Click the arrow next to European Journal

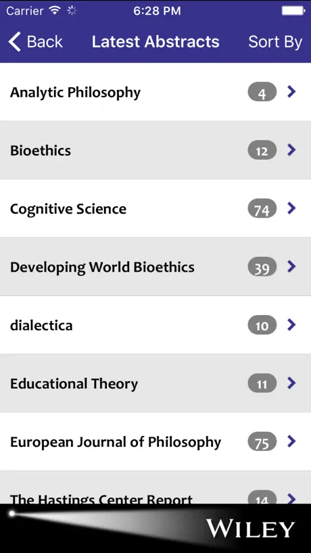pyautogui.click(x=291, y=441)
